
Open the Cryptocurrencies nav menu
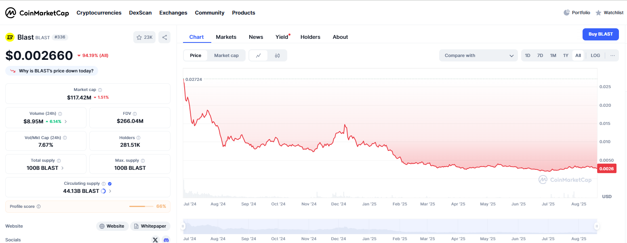[99, 13]
